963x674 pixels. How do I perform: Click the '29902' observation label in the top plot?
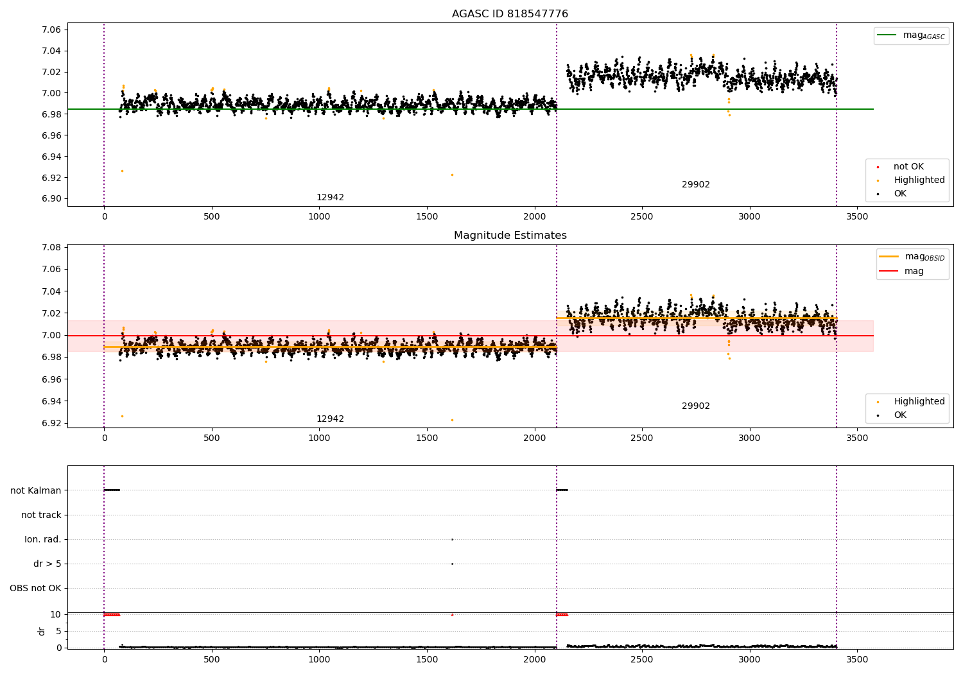(x=696, y=185)
